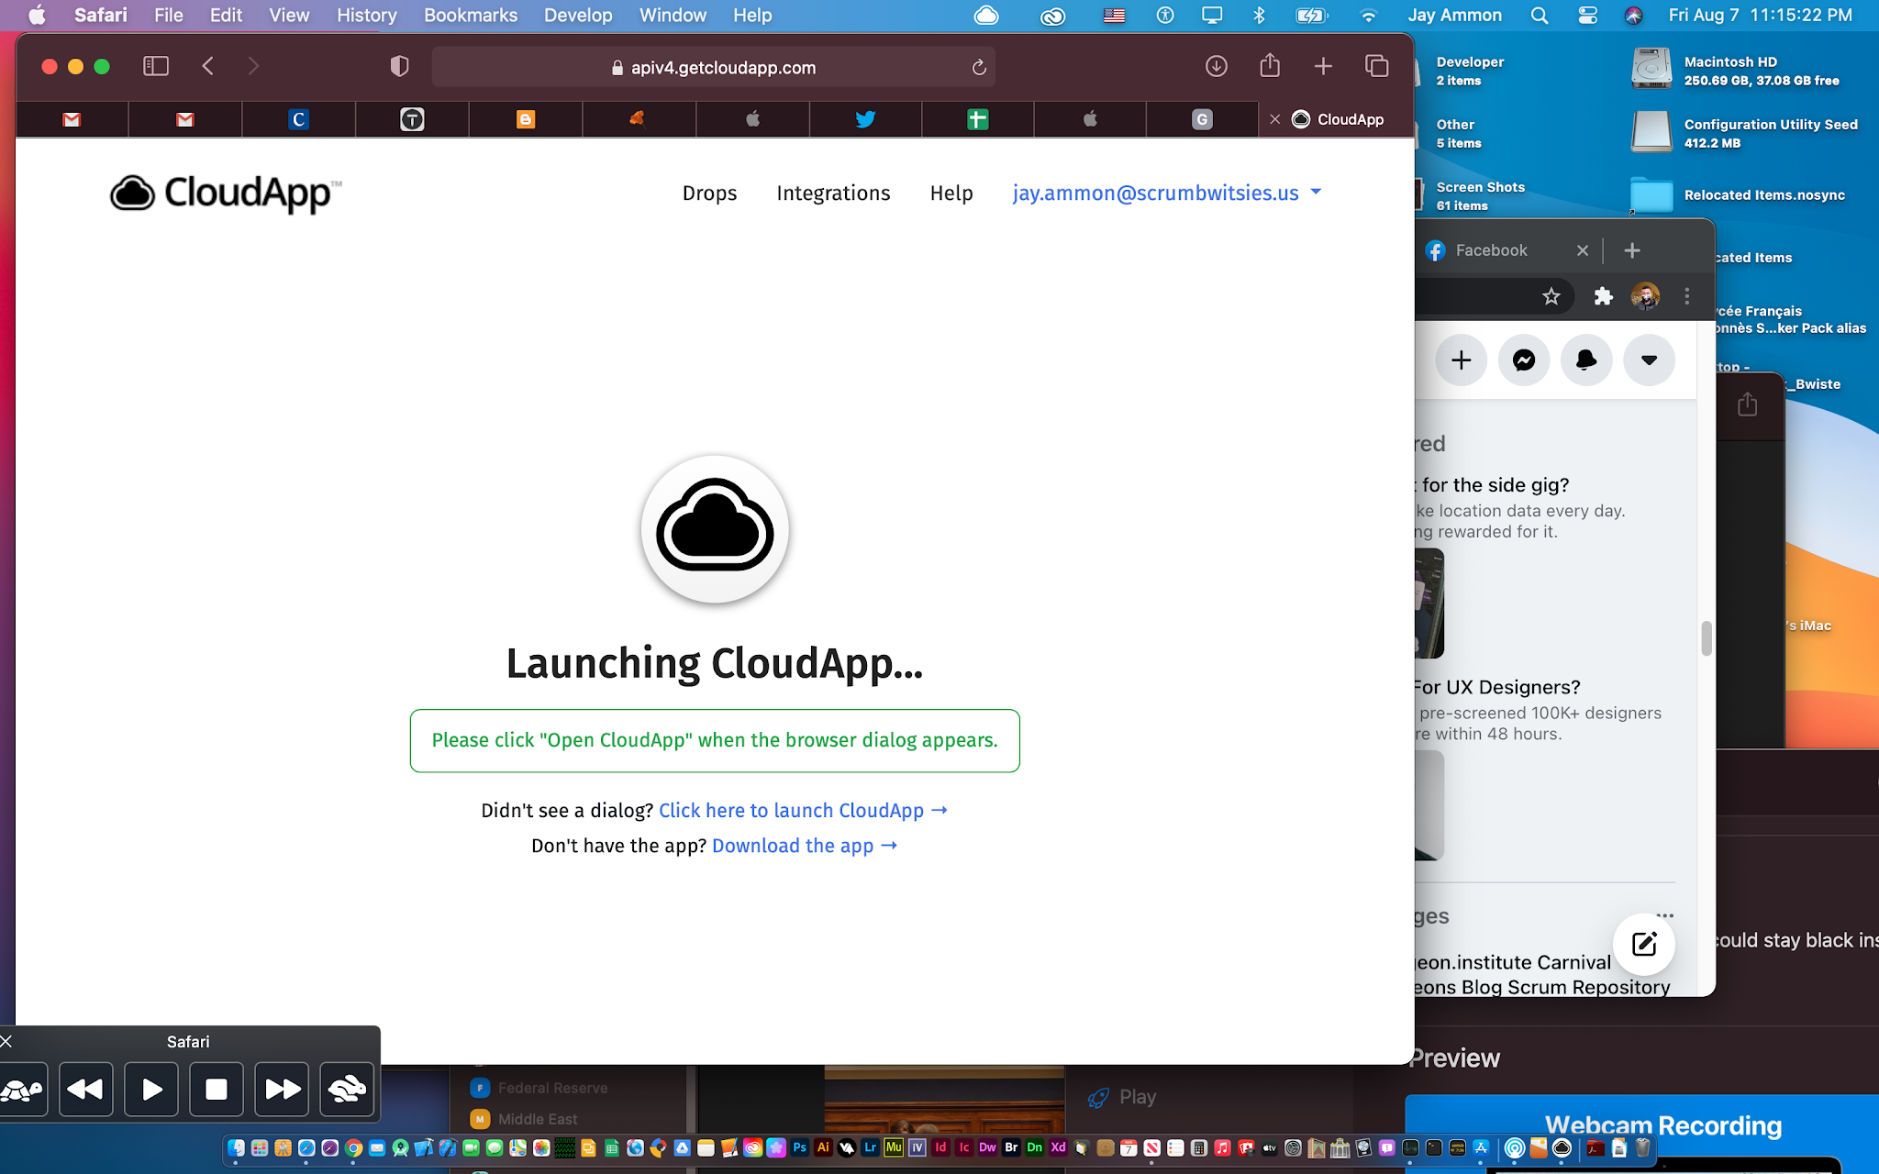Show Safari downloads
The width and height of the screenshot is (1879, 1174).
point(1217,66)
